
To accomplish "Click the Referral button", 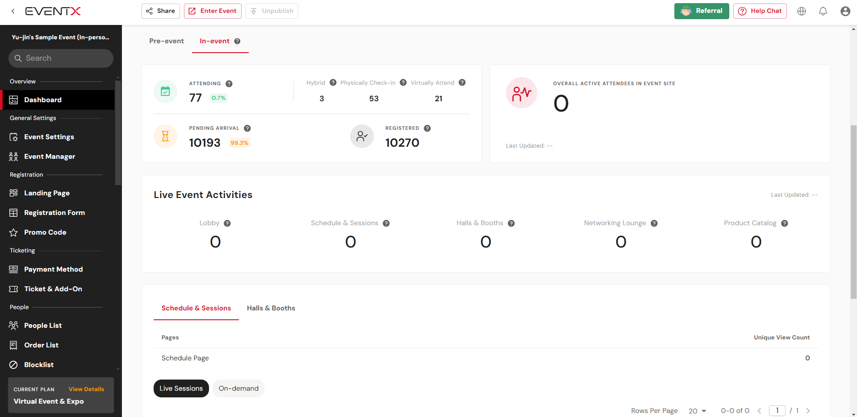I will tap(702, 11).
